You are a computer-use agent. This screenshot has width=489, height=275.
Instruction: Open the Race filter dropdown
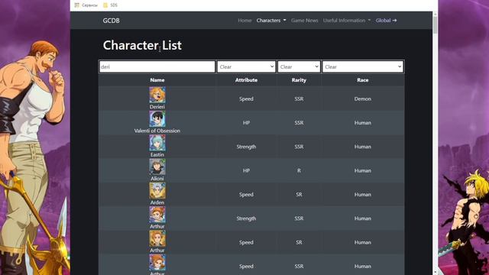pyautogui.click(x=363, y=66)
